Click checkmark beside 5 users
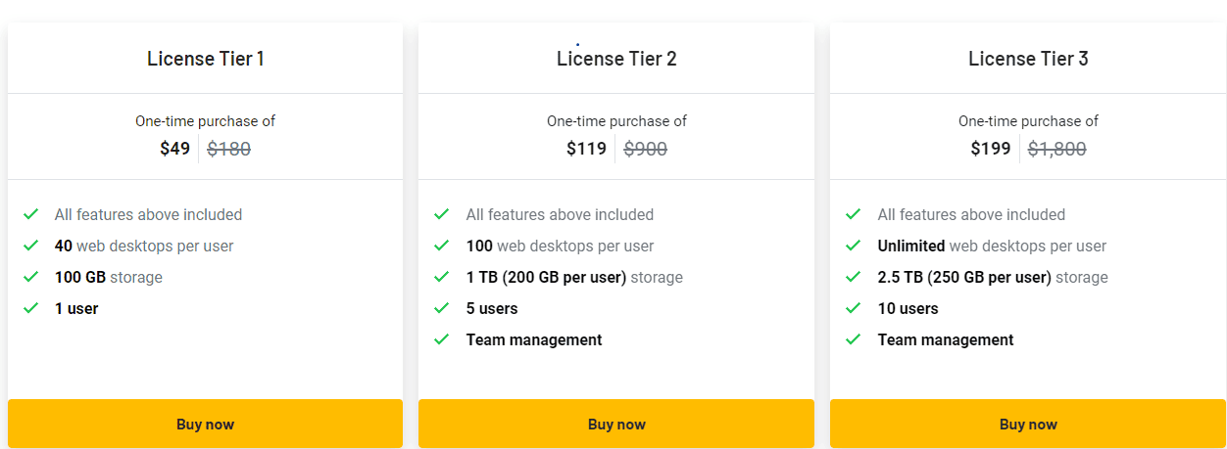Viewport: 1227px width, 449px height. pos(442,308)
